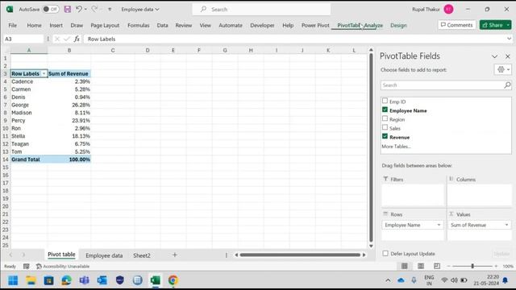Add a new sheet with plus icon
Screen dimensions: 516x290
(x=175, y=255)
